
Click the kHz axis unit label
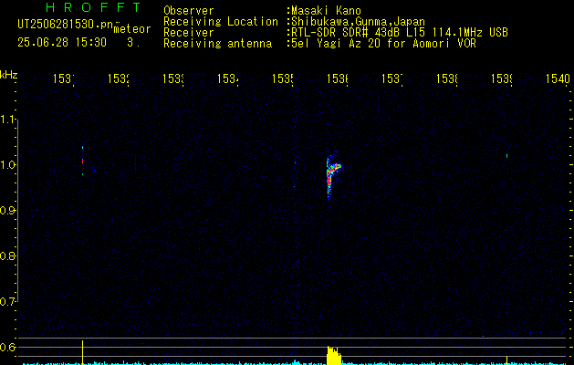click(x=8, y=75)
